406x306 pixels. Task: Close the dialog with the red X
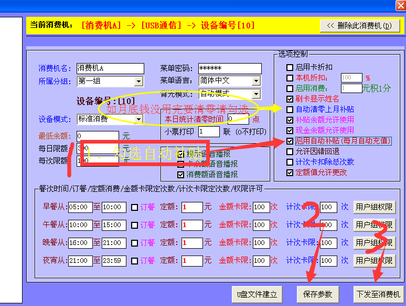(399, 5)
